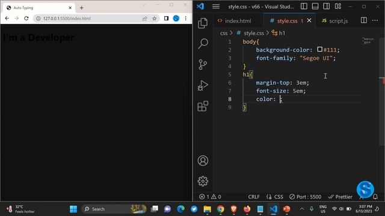Bookmark this page with the star
Screen dimensions: 385x216
154,19
